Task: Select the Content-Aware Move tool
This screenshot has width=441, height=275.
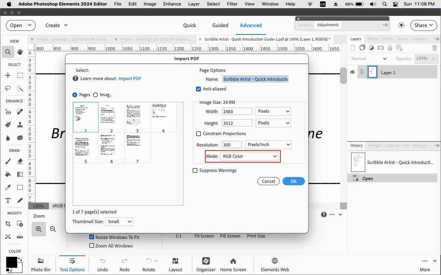Action: [x=8, y=237]
